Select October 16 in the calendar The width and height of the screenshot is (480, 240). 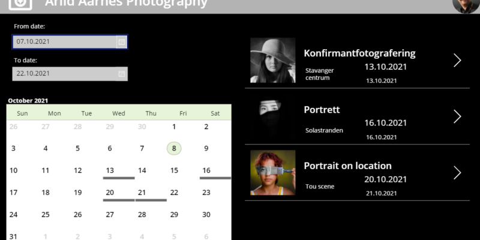pyautogui.click(x=206, y=170)
